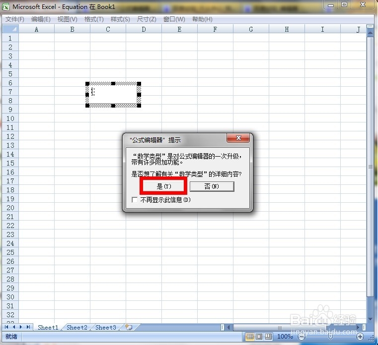Open the 视图(V) menu
The image size is (378, 345).
(67, 19)
